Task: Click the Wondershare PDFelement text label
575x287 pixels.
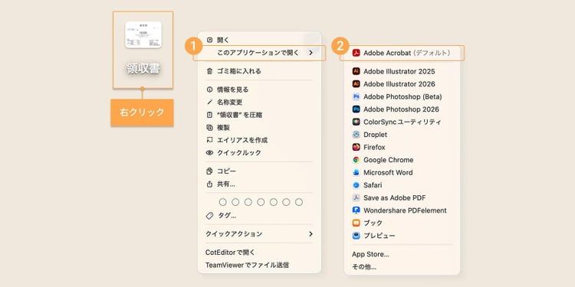Action: [x=406, y=210]
